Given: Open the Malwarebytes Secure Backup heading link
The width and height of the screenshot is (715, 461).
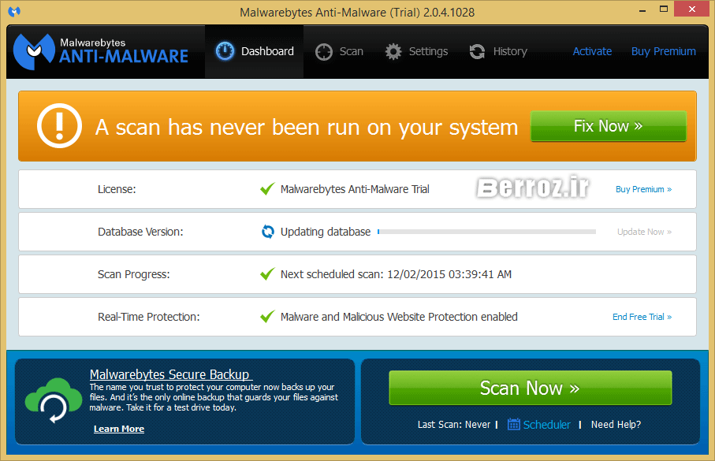Looking at the screenshot, I should click(169, 374).
